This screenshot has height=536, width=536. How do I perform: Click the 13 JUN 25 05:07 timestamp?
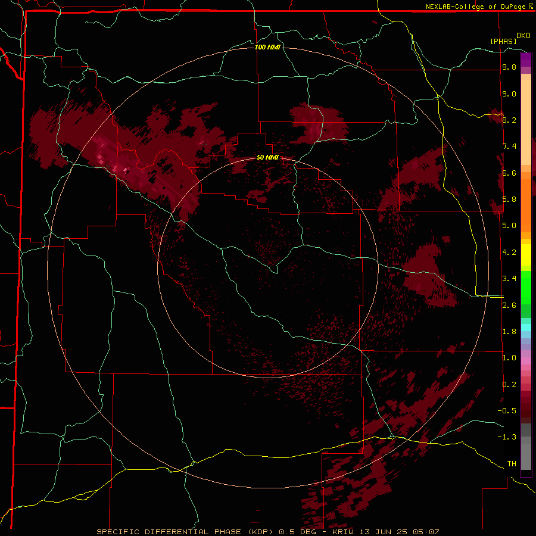pos(400,532)
